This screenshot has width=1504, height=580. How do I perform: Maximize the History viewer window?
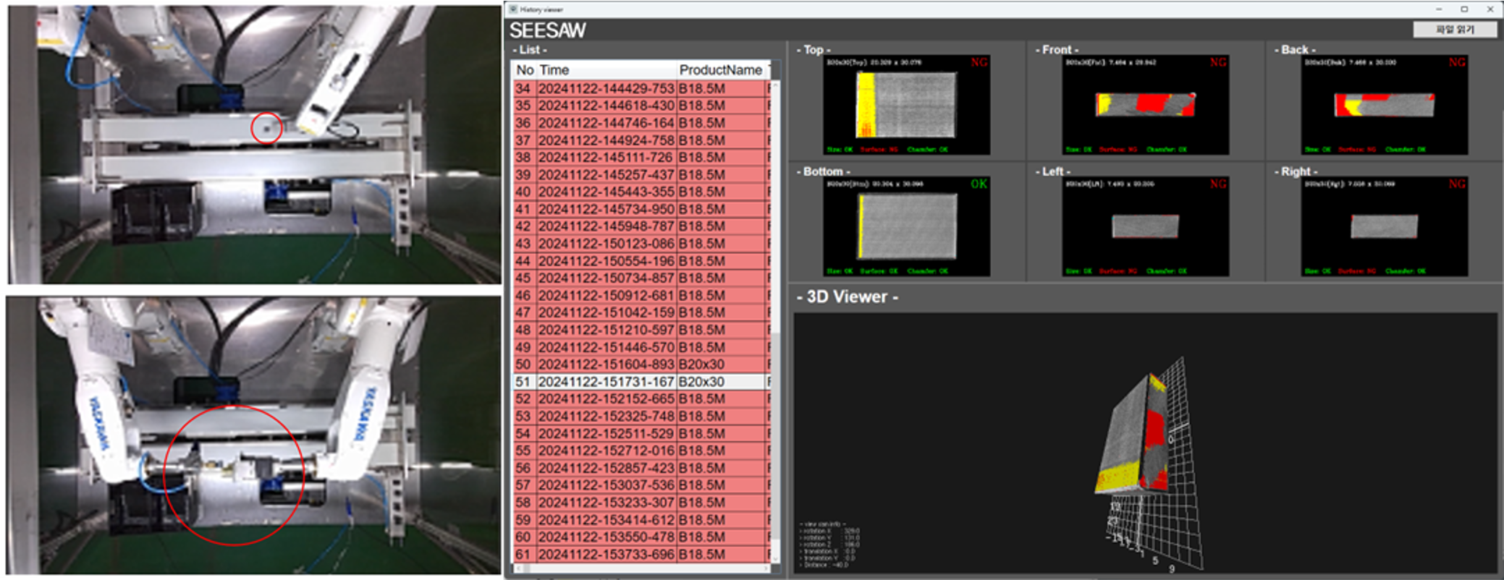point(1464,9)
